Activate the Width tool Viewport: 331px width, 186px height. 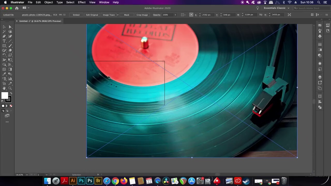[x=4, y=60]
